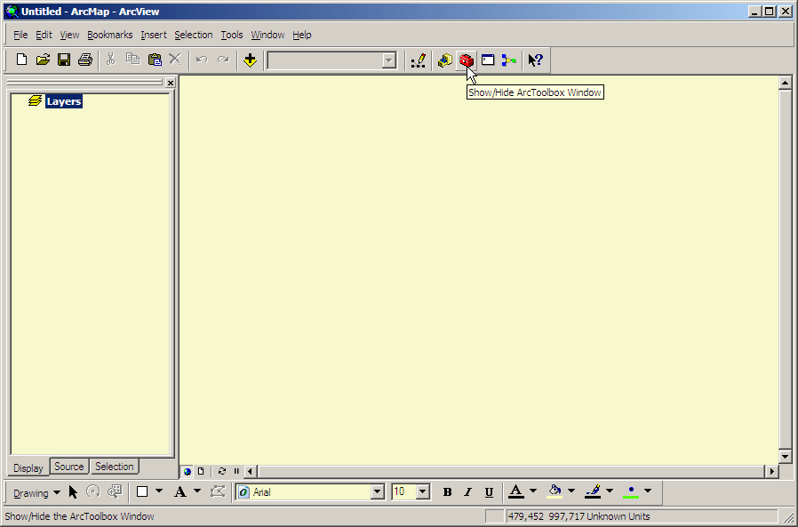Print the map
The image size is (798, 527).
(85, 60)
